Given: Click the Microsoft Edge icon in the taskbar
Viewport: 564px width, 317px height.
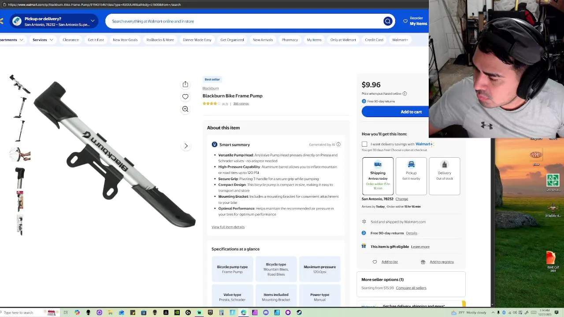Looking at the screenshot, I should [x=243, y=313].
